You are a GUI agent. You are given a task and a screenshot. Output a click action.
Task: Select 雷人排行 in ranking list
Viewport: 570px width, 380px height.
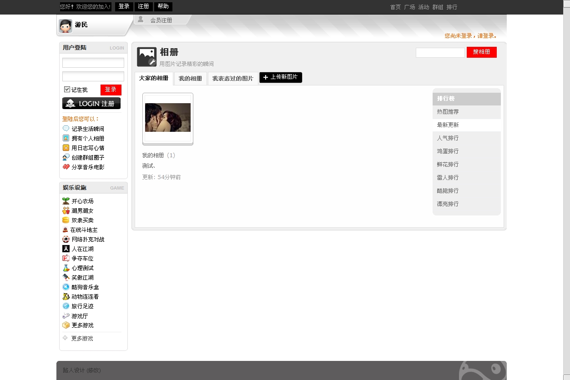[x=448, y=178]
